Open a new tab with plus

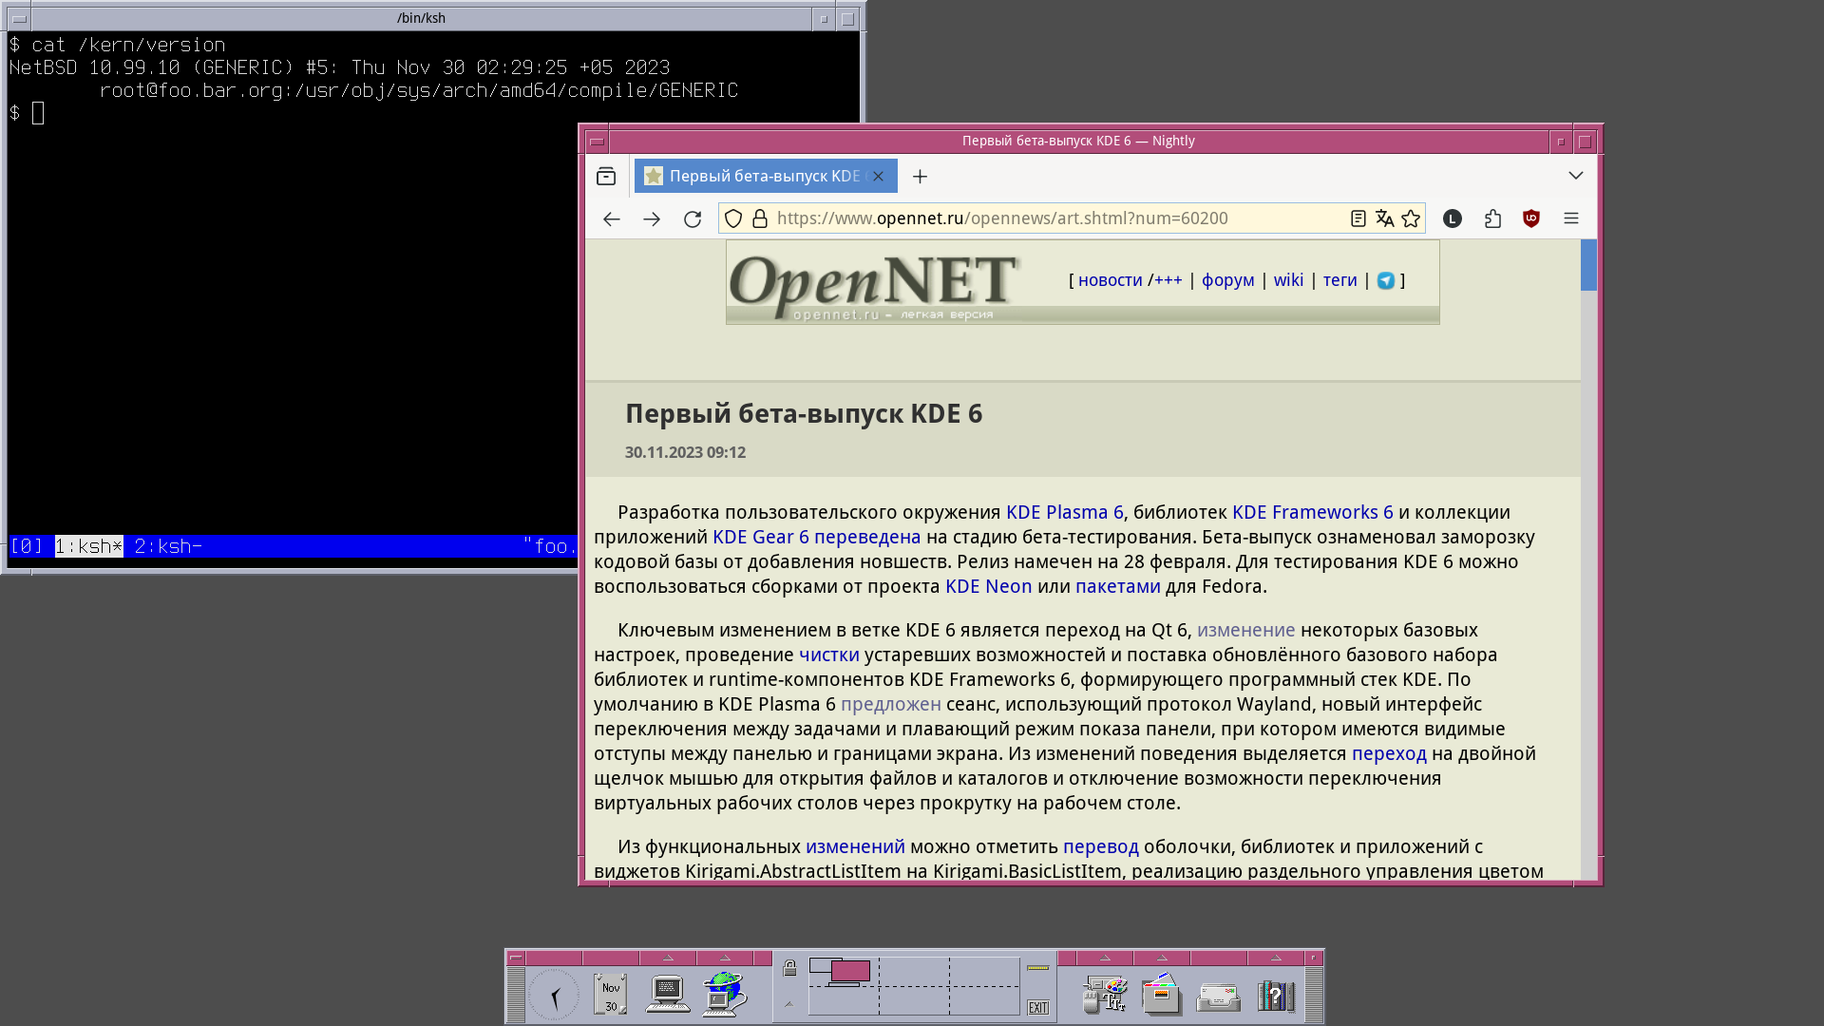[x=920, y=177]
